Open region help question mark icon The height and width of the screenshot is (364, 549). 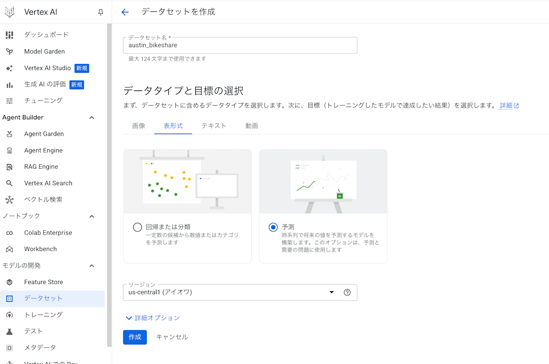coord(347,293)
